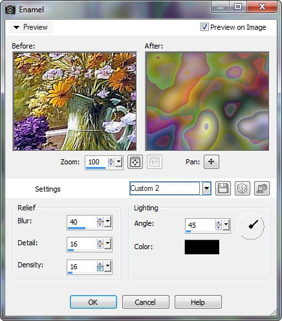Confirm with the OK button
The width and height of the screenshot is (282, 321).
pos(93,302)
